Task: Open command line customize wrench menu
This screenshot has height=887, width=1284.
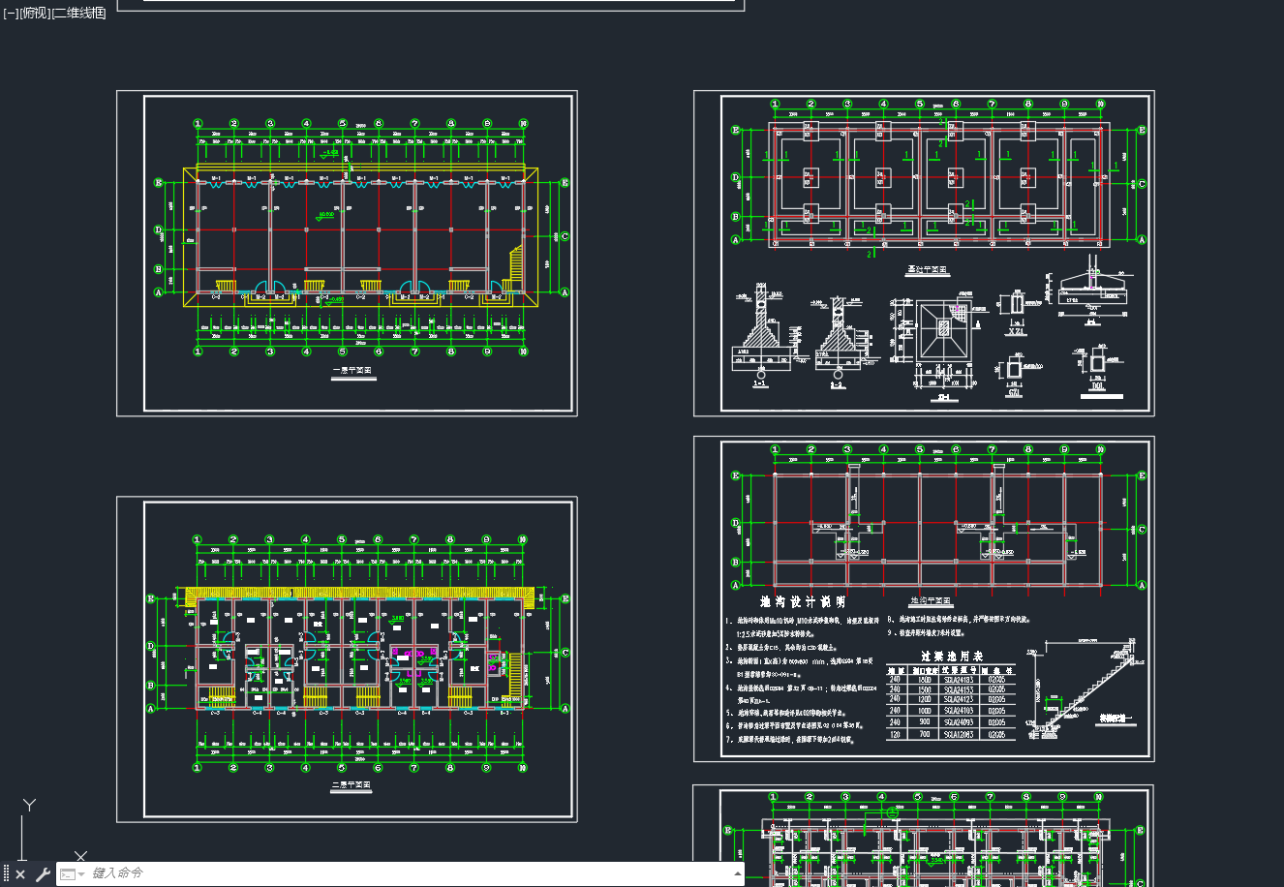Action: [x=43, y=874]
